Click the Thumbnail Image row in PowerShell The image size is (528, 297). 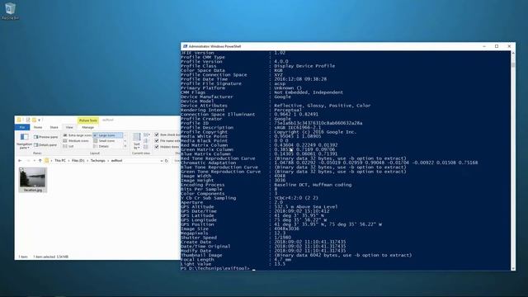click(296, 255)
